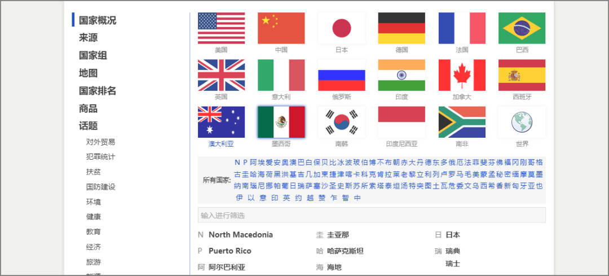Image resolution: width=609 pixels, height=276 pixels.
Task: Open the 犯罪统计 topic
Action: 100,157
